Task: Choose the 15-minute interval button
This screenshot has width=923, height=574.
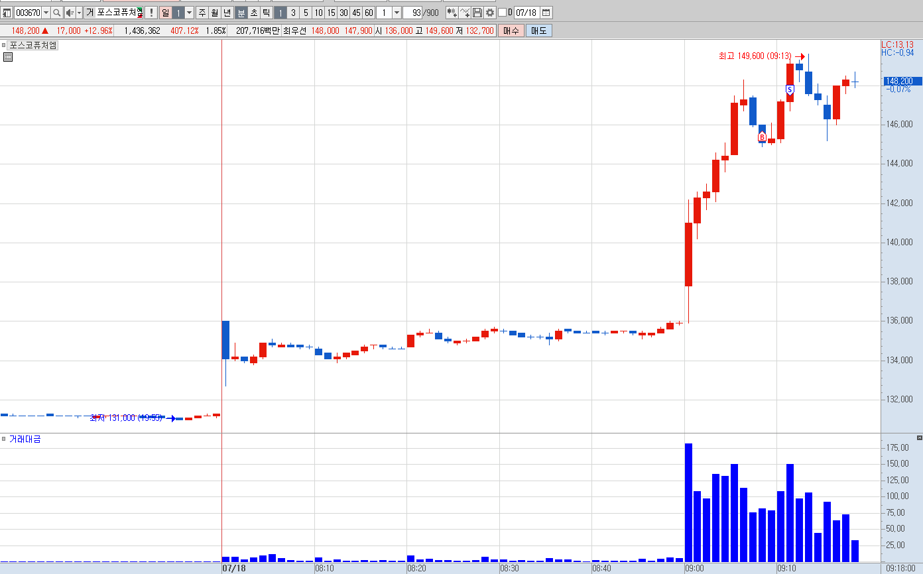Action: coord(331,13)
